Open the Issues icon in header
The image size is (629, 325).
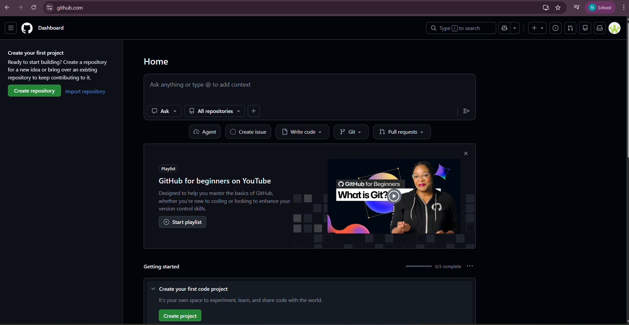pos(556,28)
